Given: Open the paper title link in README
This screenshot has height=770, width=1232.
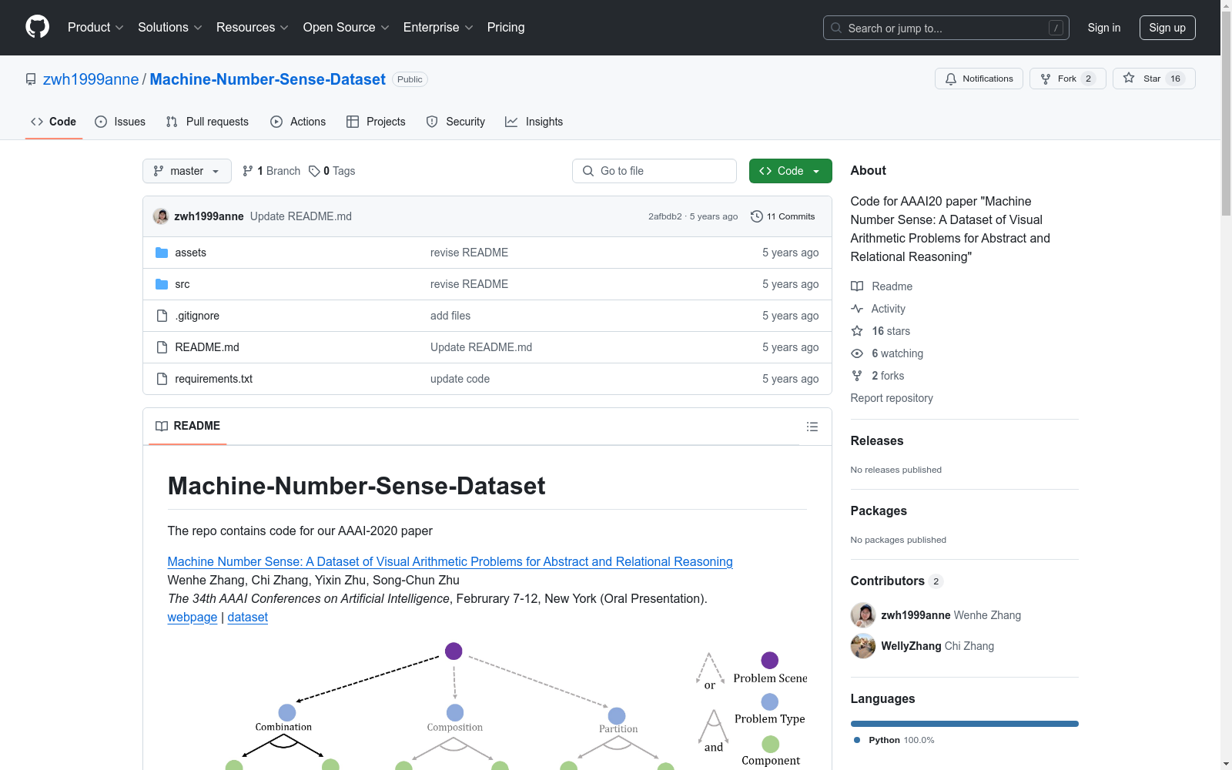Looking at the screenshot, I should click(x=450, y=562).
